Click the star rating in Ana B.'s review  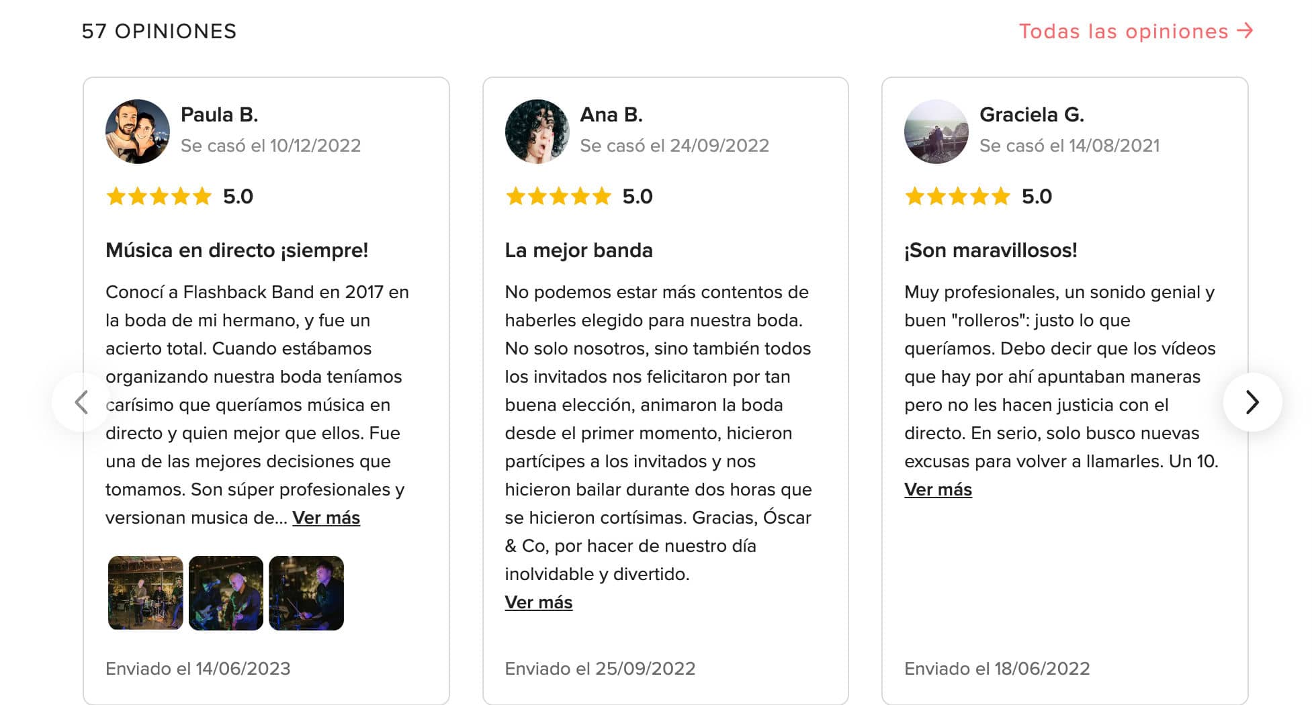pos(558,196)
